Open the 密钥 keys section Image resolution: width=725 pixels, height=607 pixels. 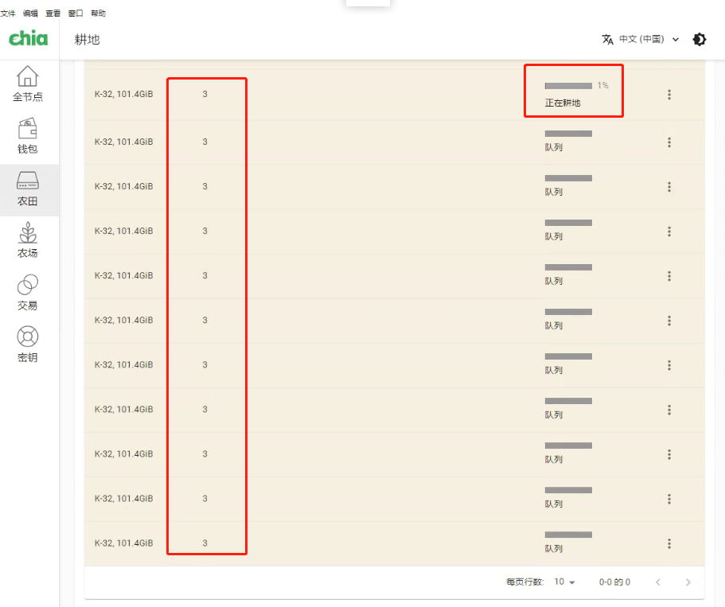pyautogui.click(x=28, y=344)
